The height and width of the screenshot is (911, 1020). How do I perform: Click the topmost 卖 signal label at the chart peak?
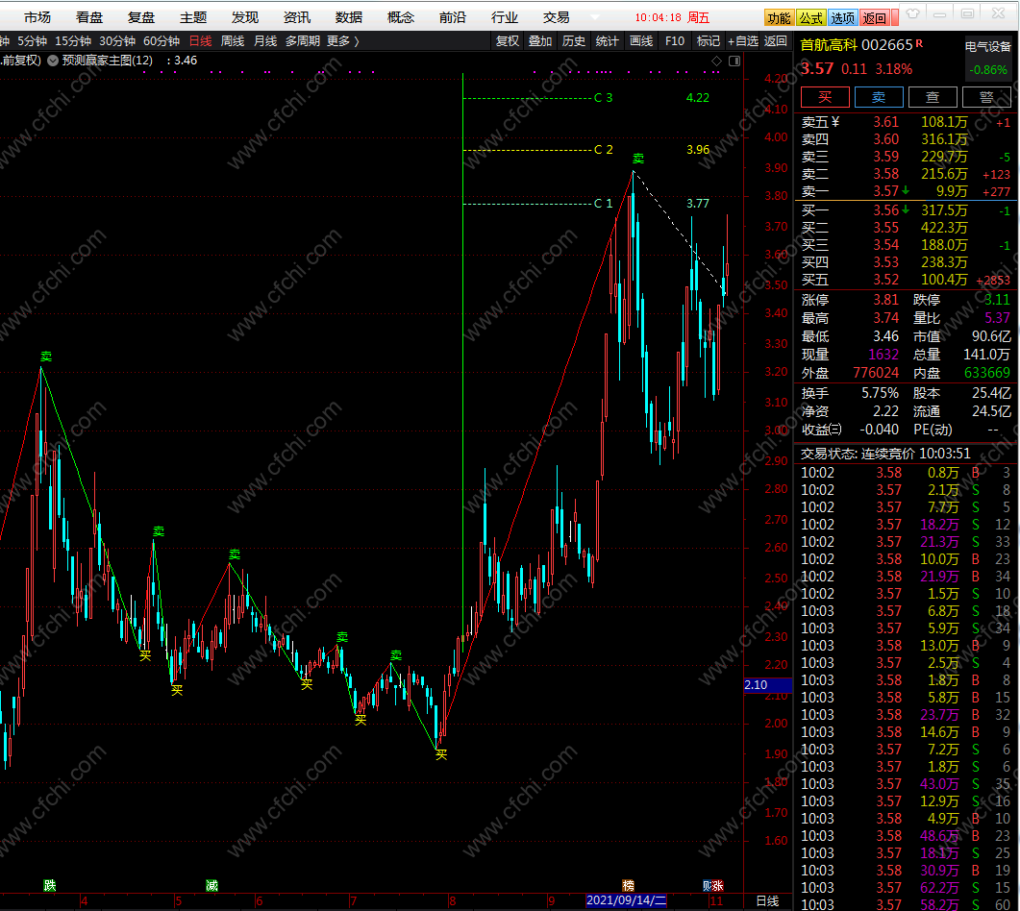[638, 158]
